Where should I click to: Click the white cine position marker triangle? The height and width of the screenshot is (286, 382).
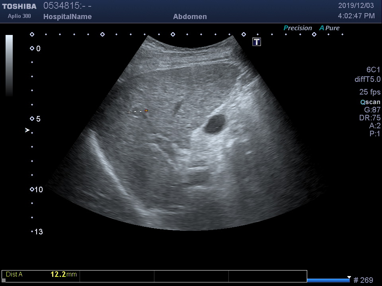click(x=349, y=277)
